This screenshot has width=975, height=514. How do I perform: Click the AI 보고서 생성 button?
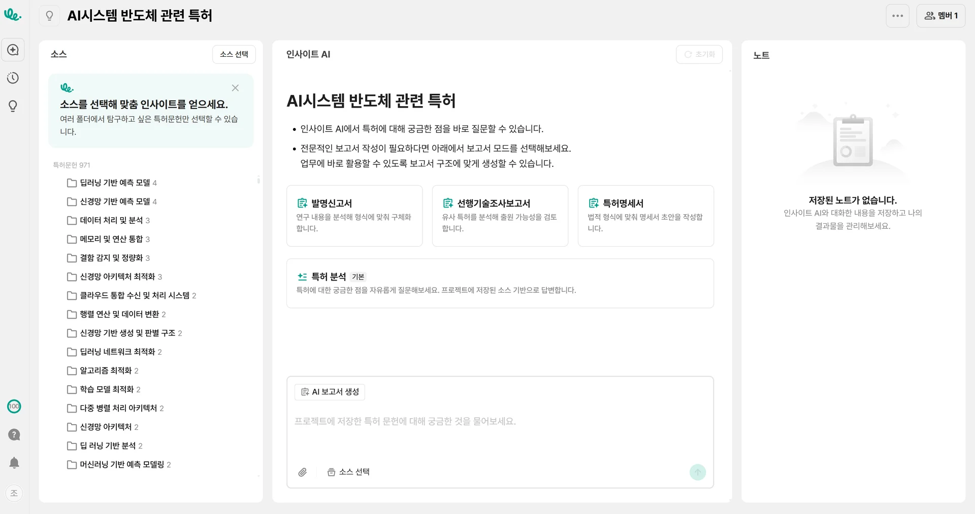coord(330,392)
